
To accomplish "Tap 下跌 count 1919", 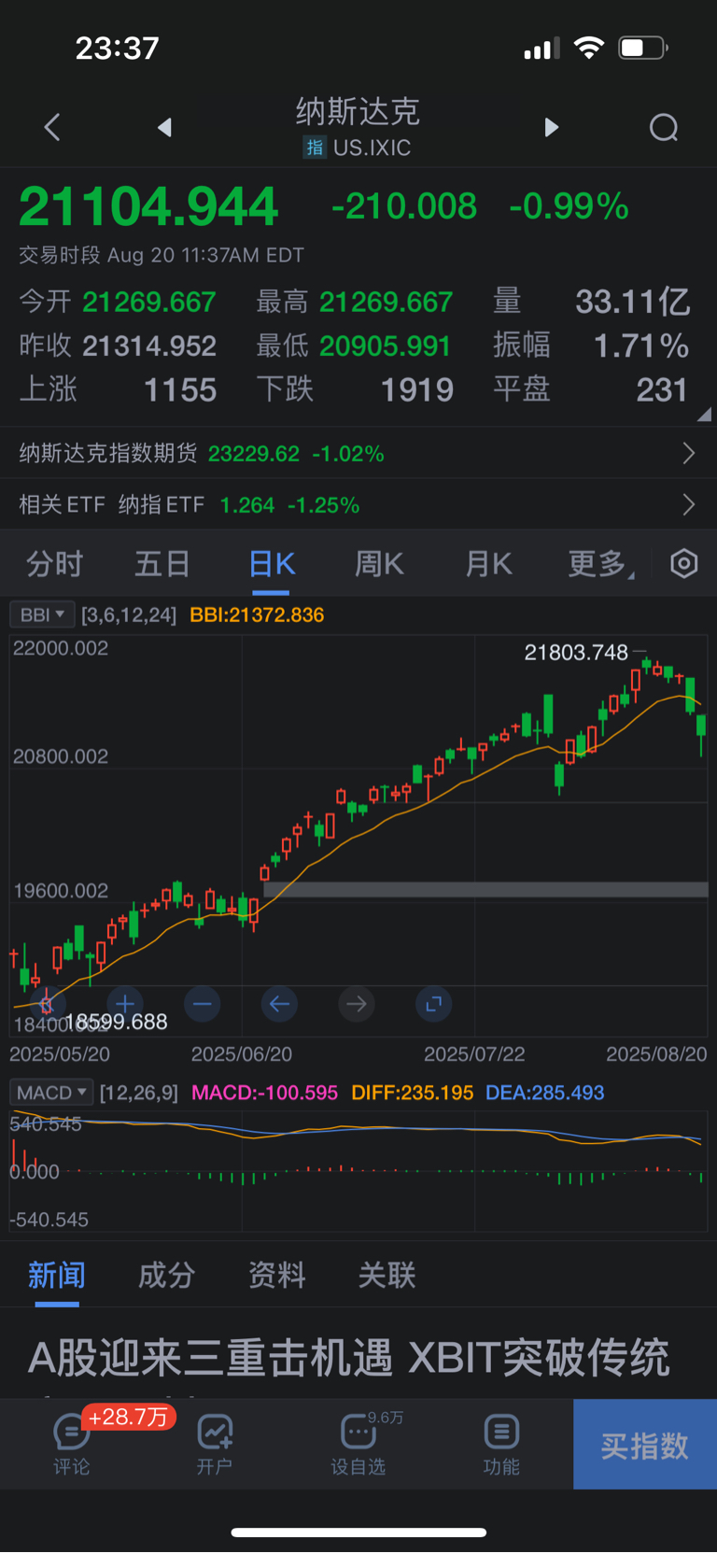I will coord(417,389).
